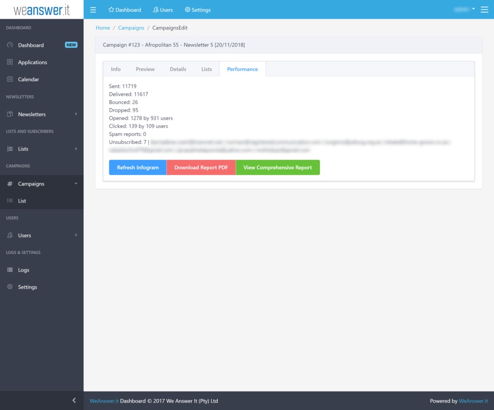
Task: Click the Settings gear icon in sidebar
Action: coord(10,287)
